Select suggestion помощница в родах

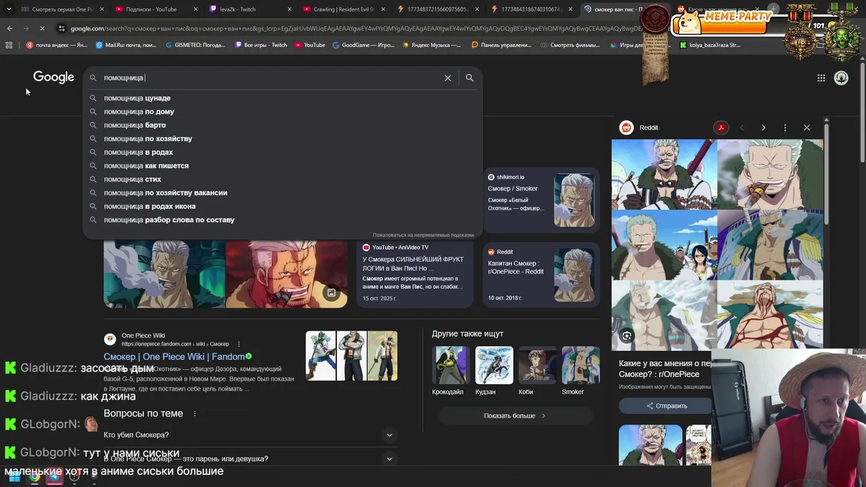[283, 152]
